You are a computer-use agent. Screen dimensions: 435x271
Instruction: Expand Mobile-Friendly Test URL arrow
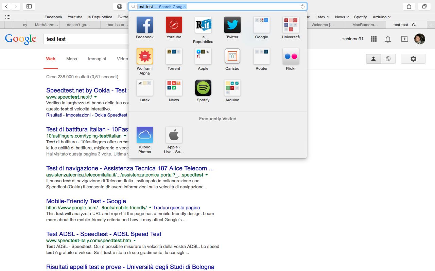pyautogui.click(x=150, y=208)
